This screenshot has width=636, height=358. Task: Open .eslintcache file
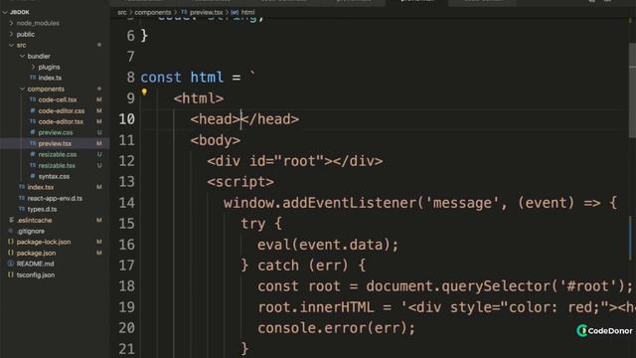pyautogui.click(x=34, y=221)
